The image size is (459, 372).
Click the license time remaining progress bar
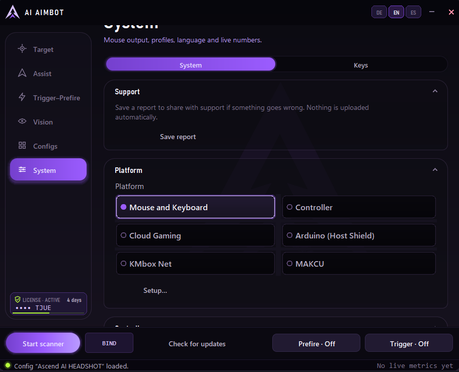(48, 313)
